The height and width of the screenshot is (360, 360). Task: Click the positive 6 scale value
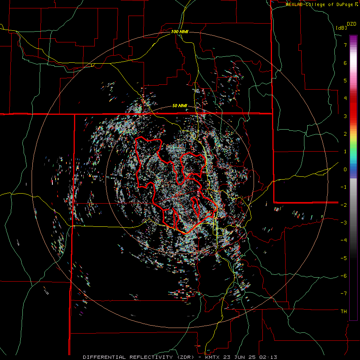coord(345,63)
